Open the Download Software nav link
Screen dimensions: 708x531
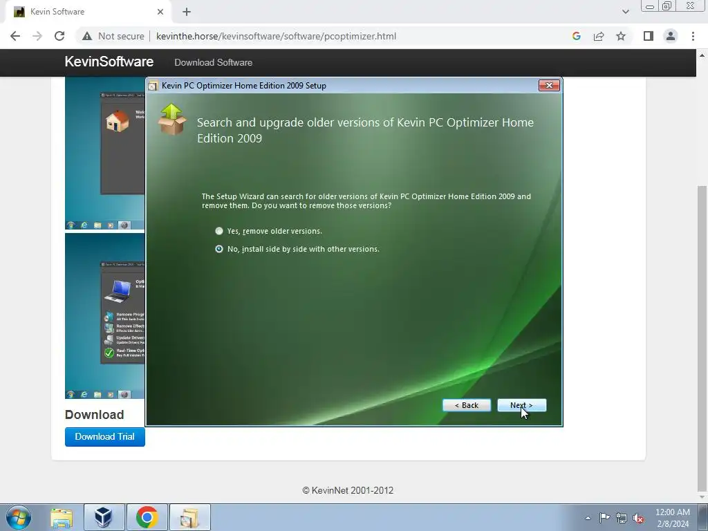pyautogui.click(x=213, y=62)
